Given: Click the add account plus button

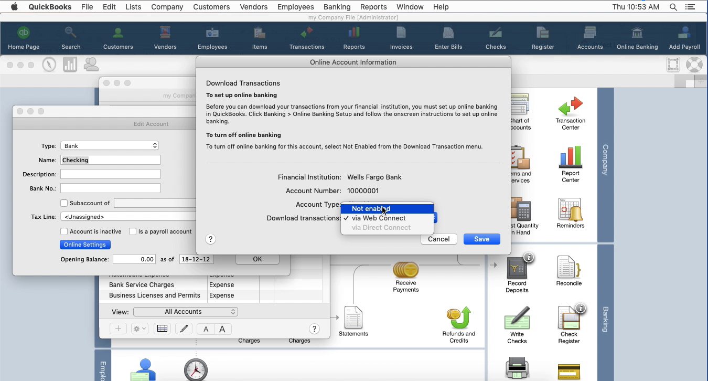Looking at the screenshot, I should click(118, 329).
